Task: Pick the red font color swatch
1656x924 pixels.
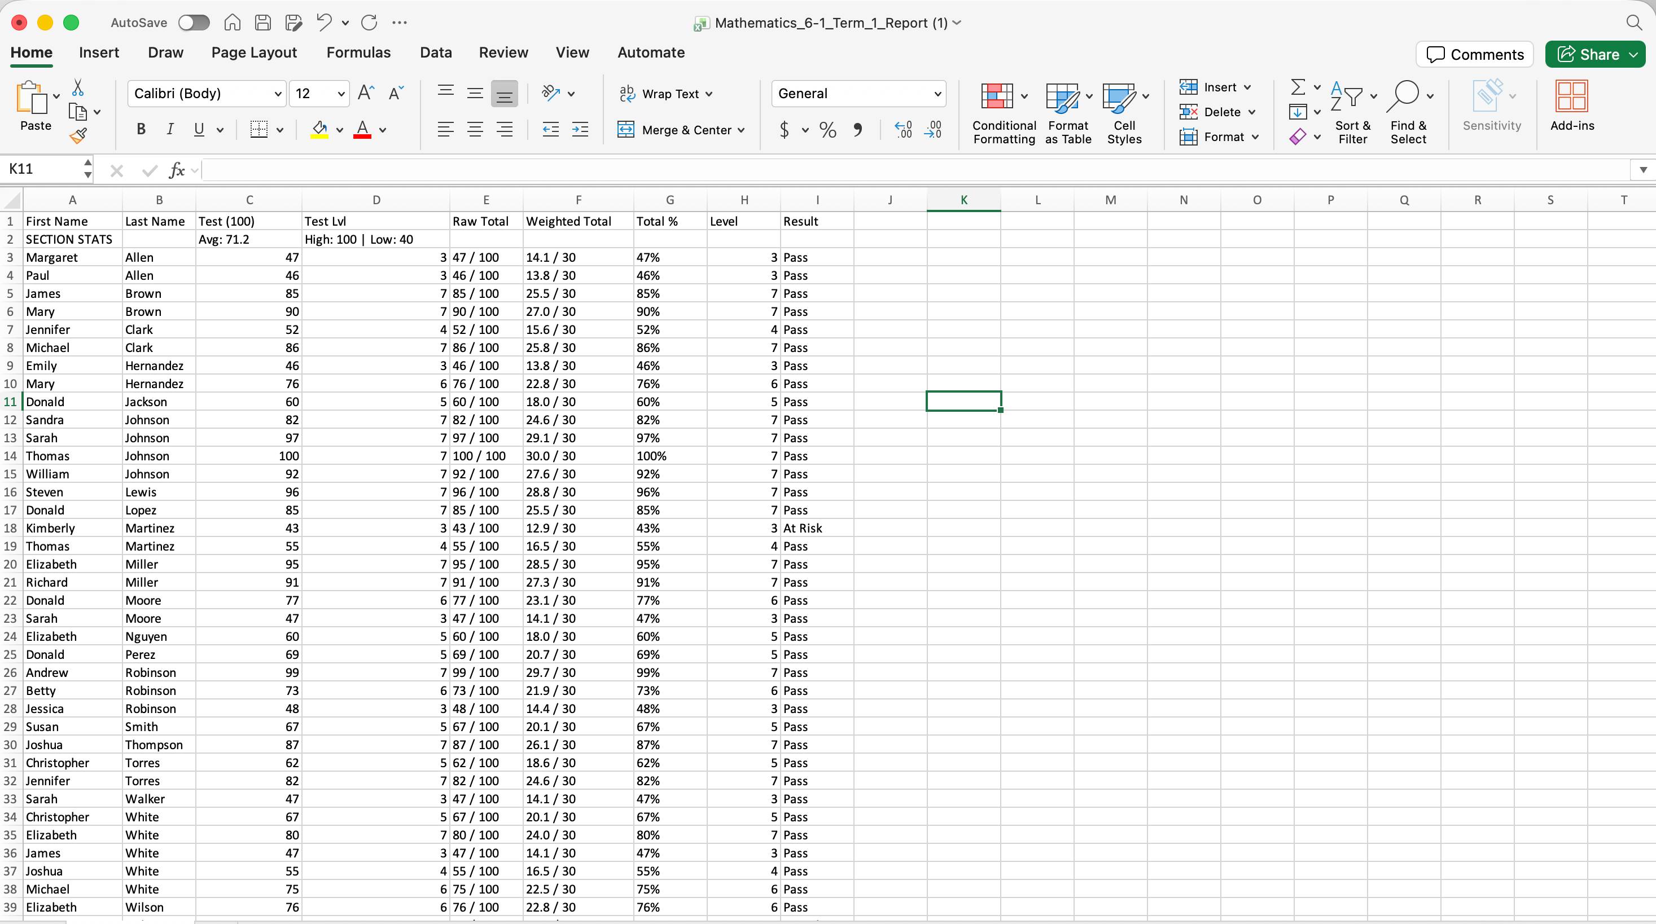Action: [362, 135]
